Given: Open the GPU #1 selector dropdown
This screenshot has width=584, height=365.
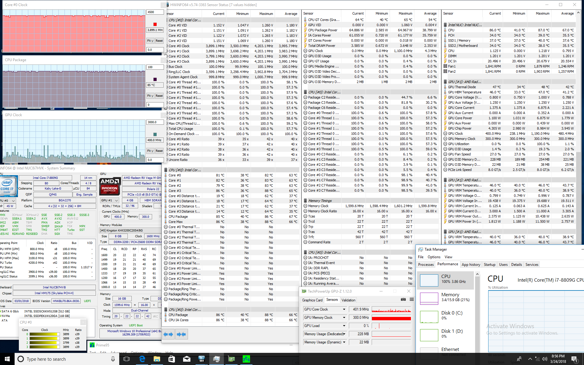Looking at the screenshot, I should [110, 200].
